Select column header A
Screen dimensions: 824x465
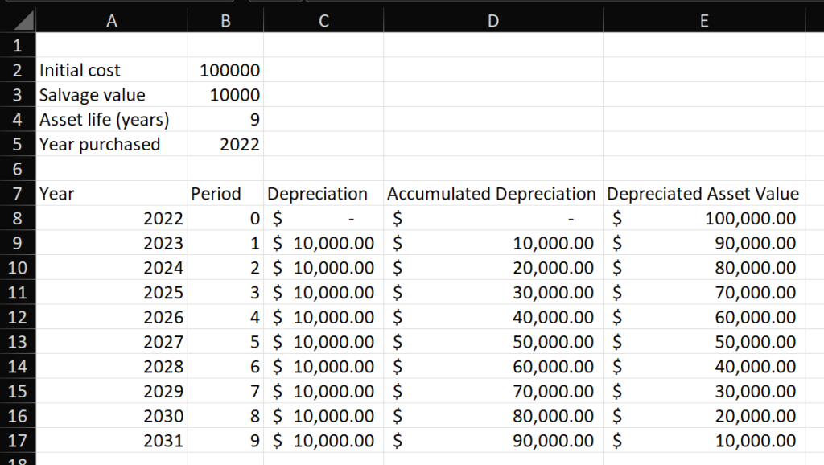[111, 19]
